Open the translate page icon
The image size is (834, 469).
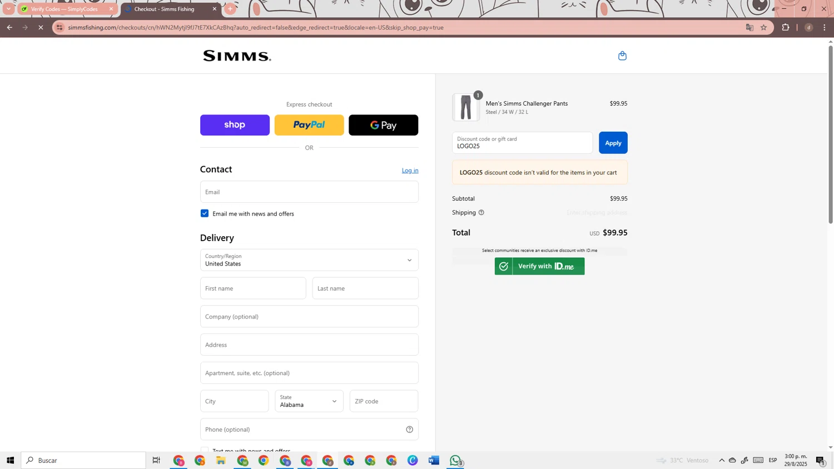pos(749,27)
